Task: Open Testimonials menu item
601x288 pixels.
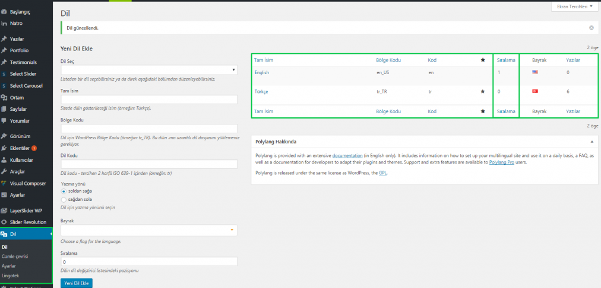Action: click(23, 62)
